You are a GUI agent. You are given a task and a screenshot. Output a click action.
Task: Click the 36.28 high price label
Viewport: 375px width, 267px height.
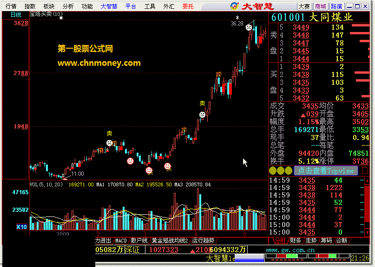click(x=237, y=23)
